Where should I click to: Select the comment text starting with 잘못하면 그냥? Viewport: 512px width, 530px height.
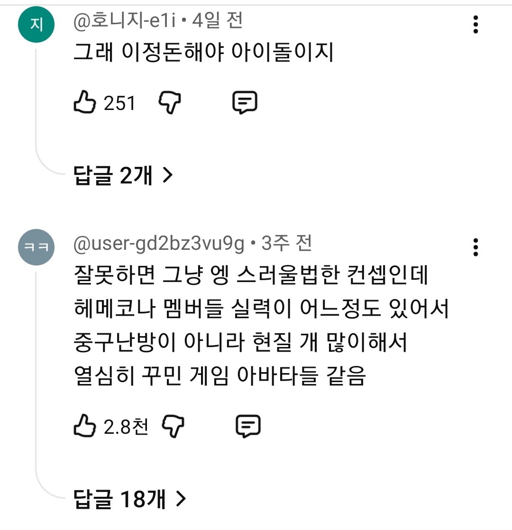(261, 325)
